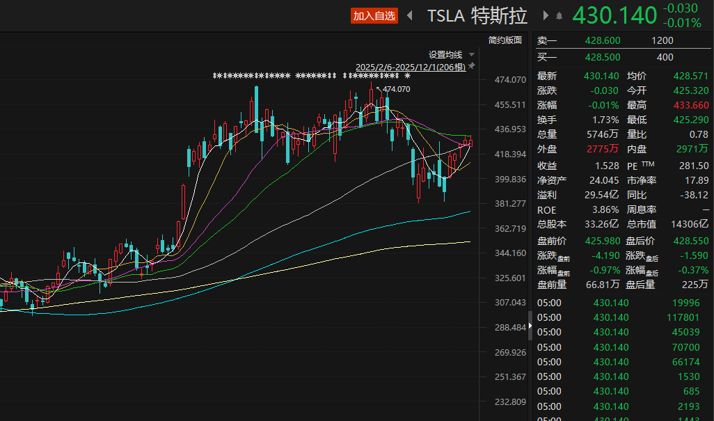Select the trade row with volume 117801
The width and height of the screenshot is (714, 421).
(x=622, y=317)
